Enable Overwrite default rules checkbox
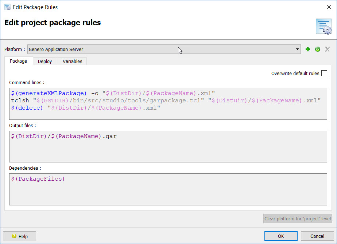Image resolution: width=337 pixels, height=244 pixels. click(x=324, y=74)
